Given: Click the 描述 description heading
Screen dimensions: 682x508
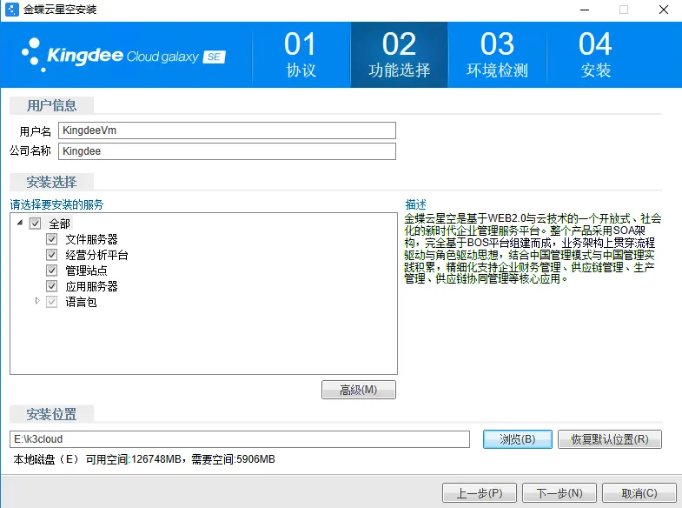Looking at the screenshot, I should [416, 204].
